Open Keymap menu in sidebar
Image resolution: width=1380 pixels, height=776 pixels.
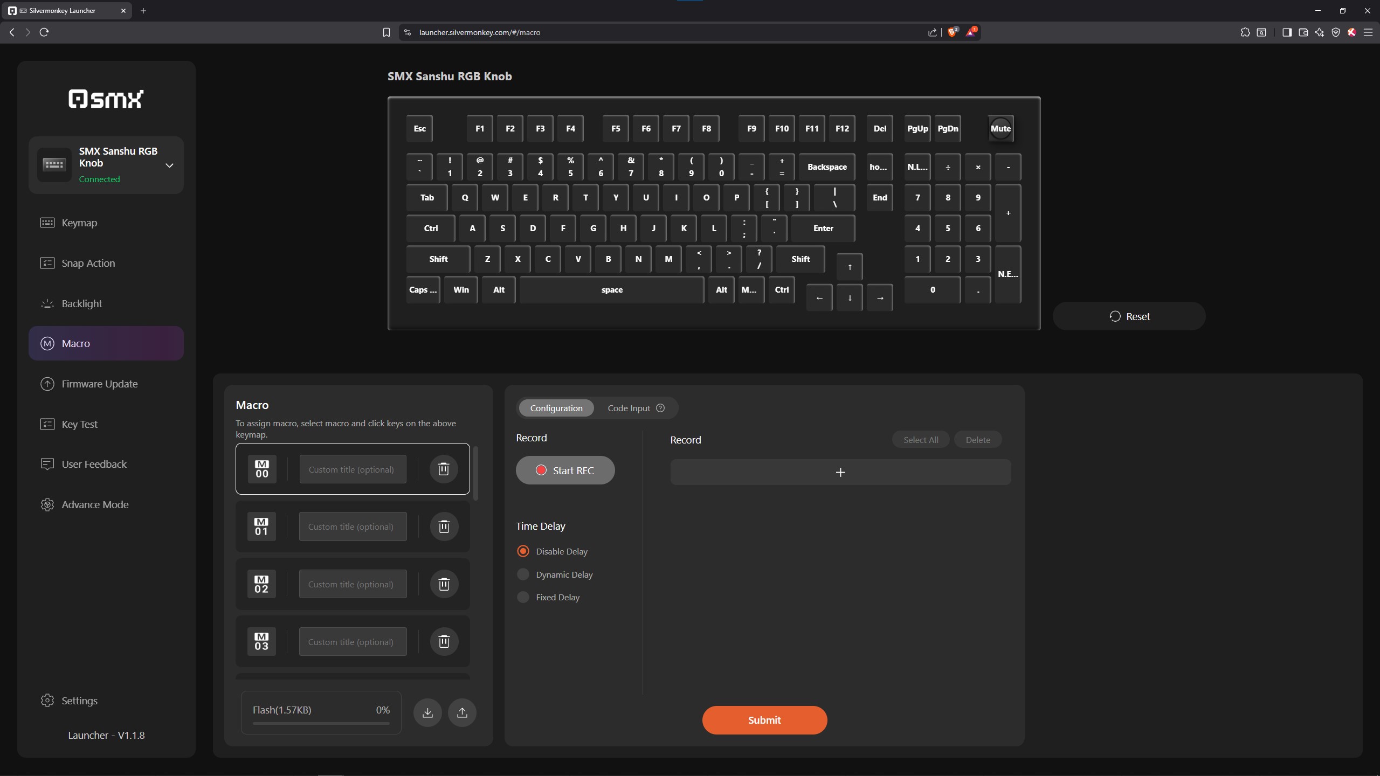tap(79, 223)
